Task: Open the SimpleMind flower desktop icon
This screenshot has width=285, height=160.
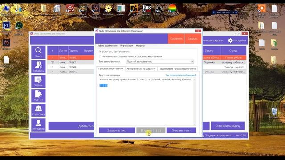Action: point(108,8)
